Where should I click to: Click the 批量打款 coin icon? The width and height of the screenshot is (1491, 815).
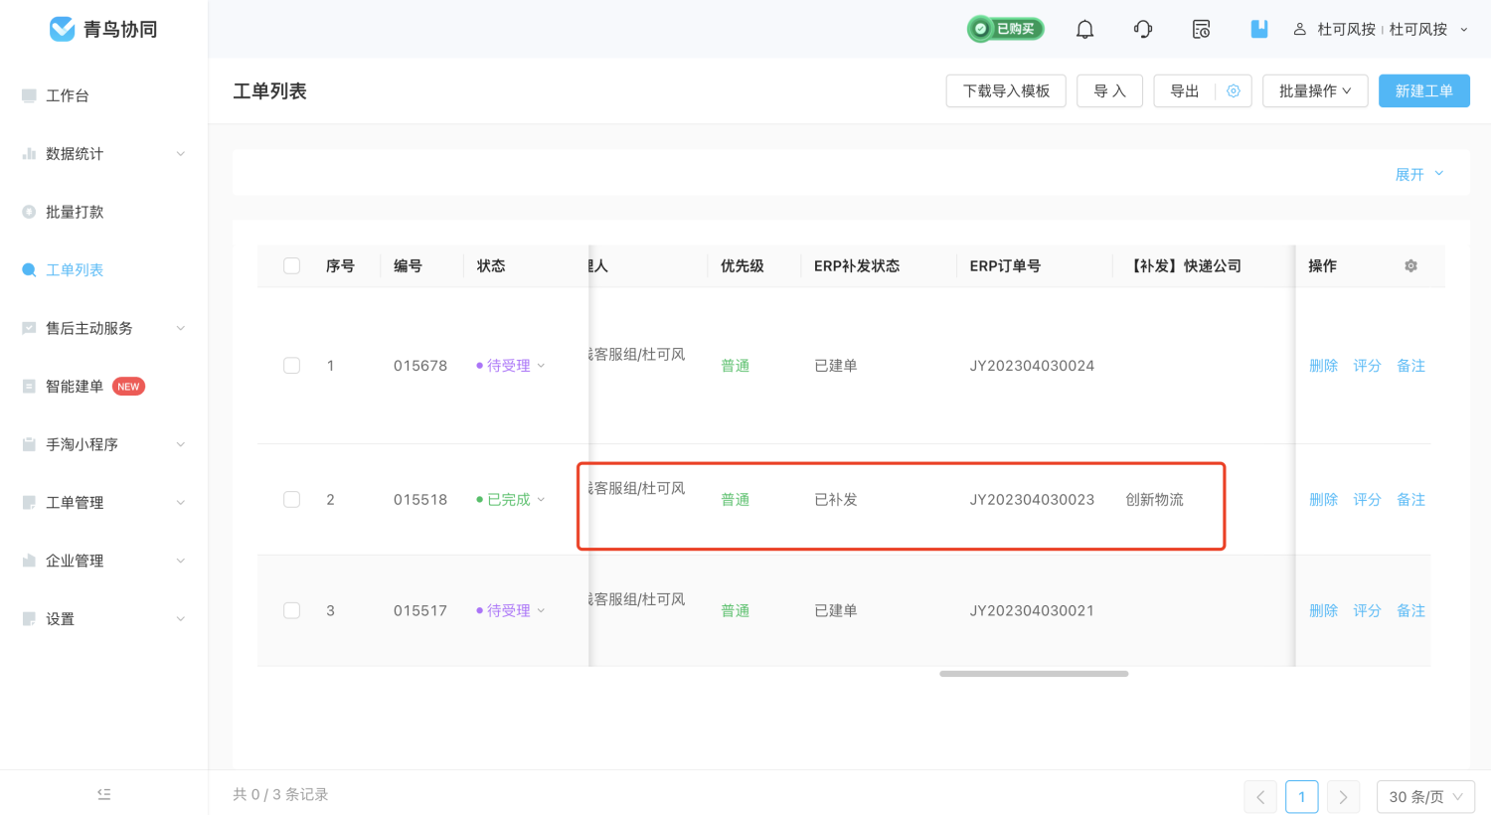point(29,212)
